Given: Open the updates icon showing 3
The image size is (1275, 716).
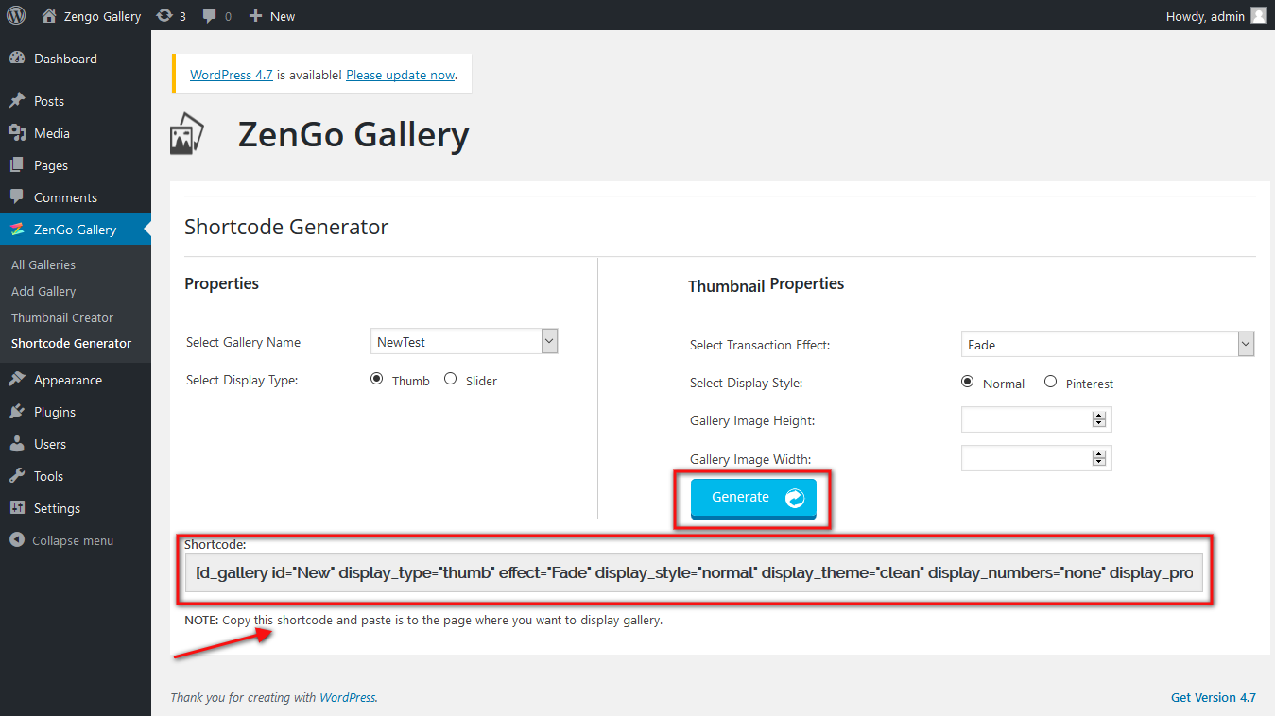Looking at the screenshot, I should tap(164, 16).
